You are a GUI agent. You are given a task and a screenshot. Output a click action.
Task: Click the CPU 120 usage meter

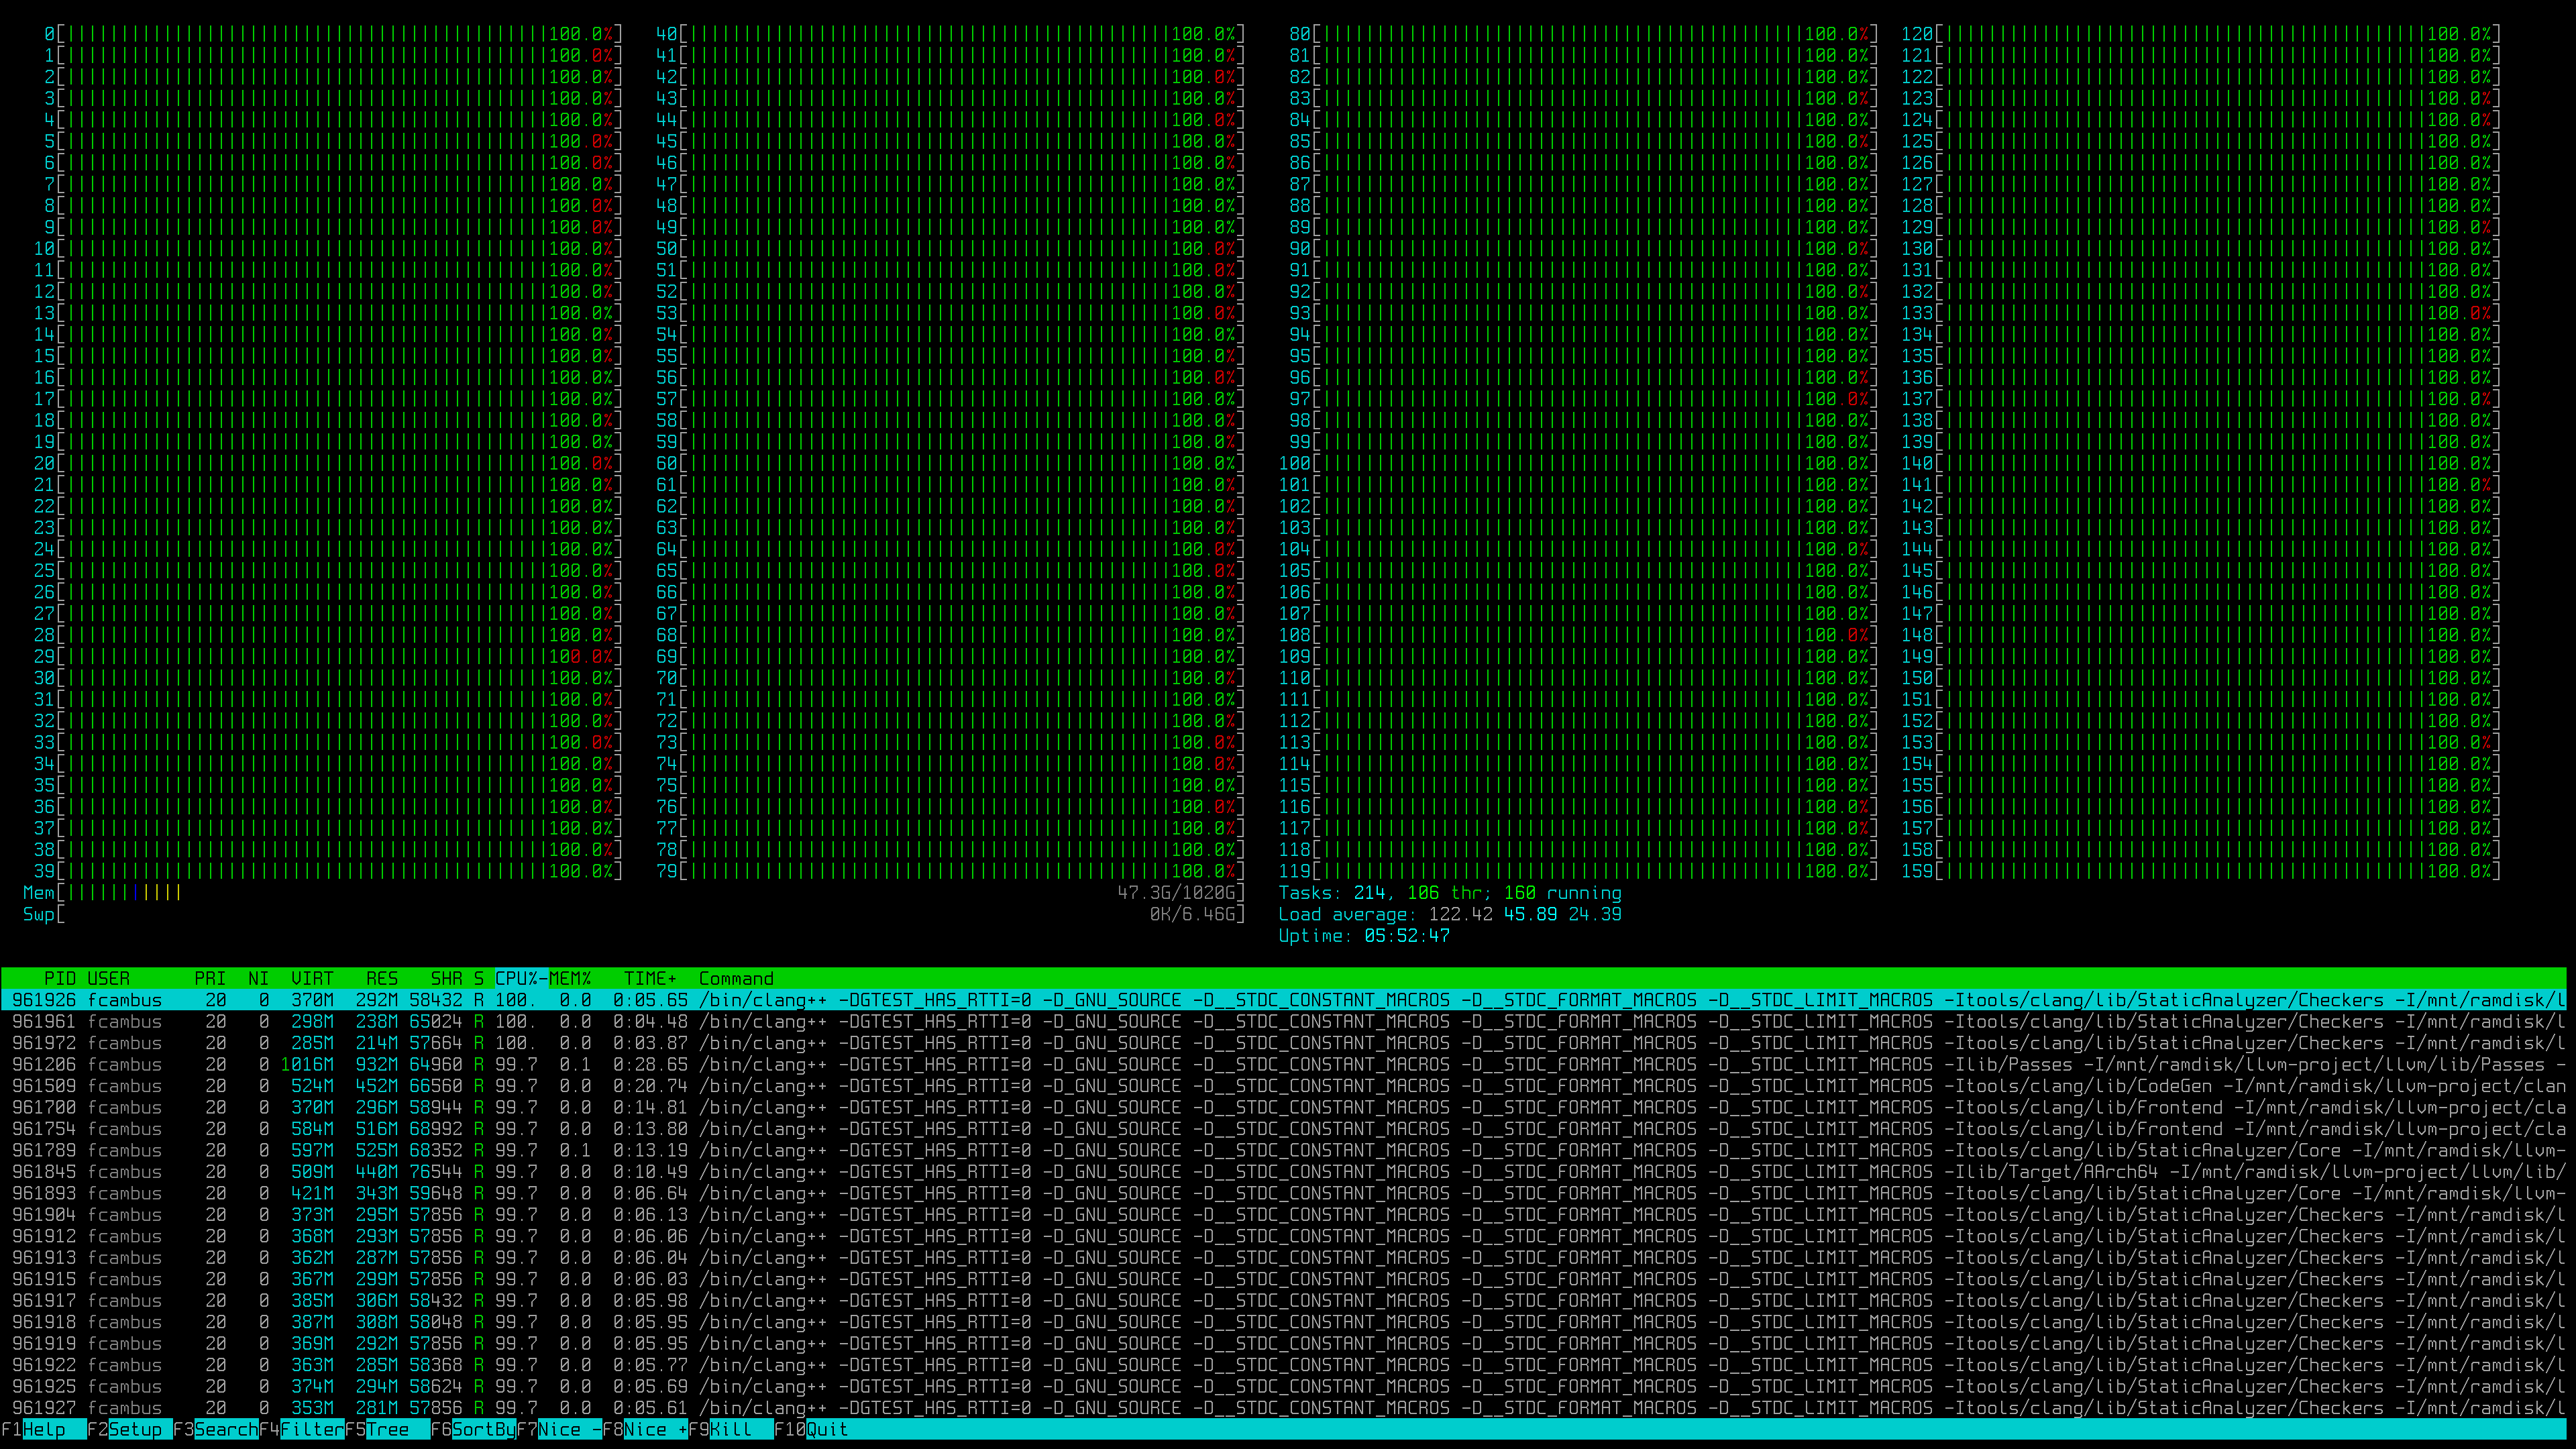2201,34
